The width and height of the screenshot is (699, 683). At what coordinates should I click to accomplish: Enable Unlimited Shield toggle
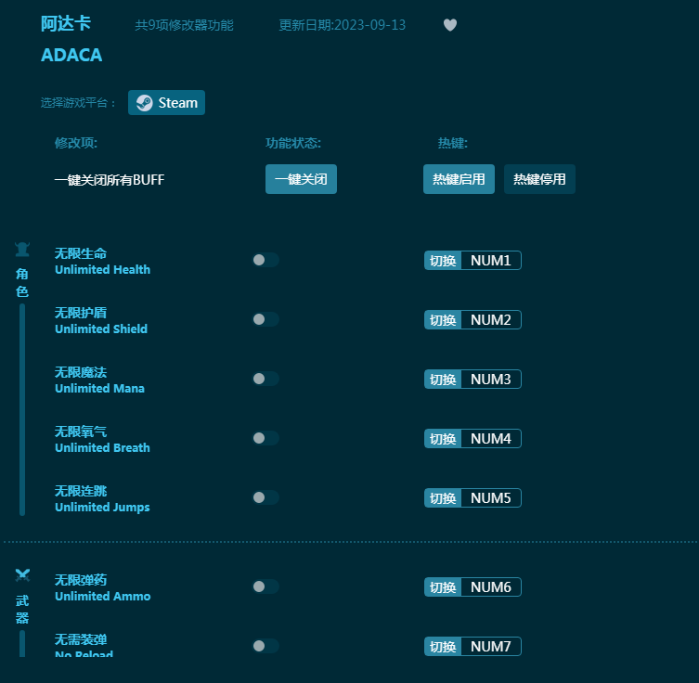click(265, 319)
